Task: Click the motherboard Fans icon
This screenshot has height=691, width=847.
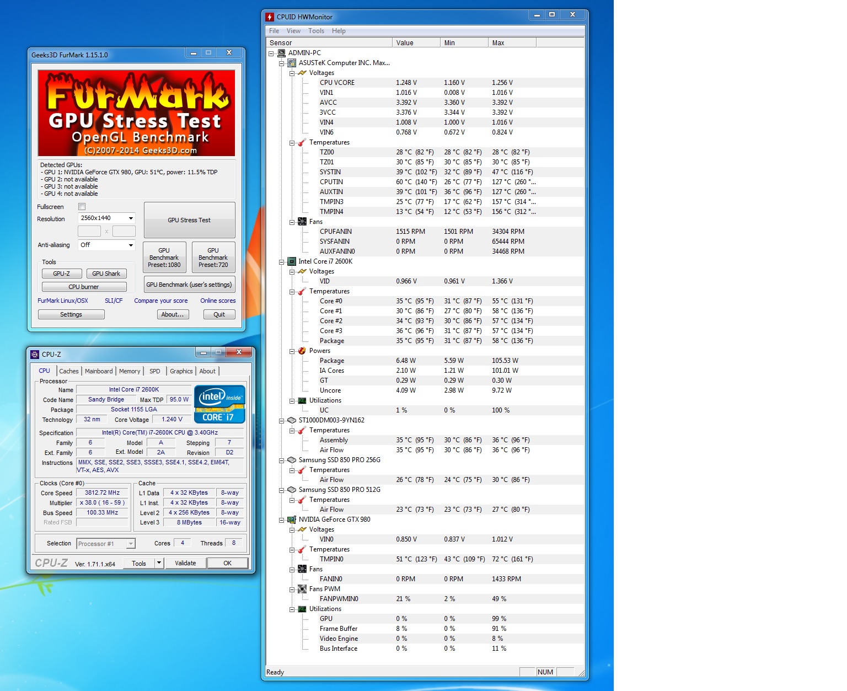Action: point(302,222)
